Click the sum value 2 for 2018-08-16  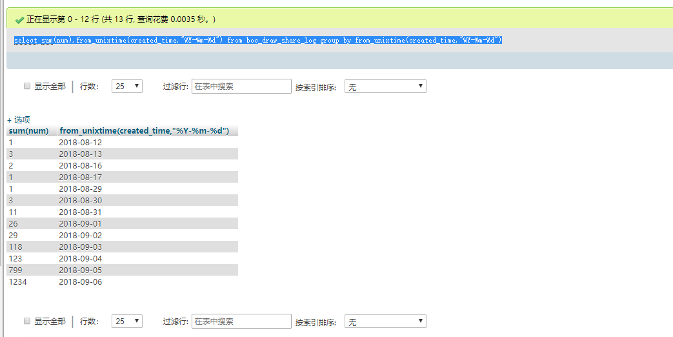[x=11, y=165]
